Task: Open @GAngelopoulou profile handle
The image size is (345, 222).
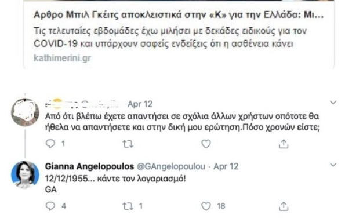Action: click(x=171, y=166)
